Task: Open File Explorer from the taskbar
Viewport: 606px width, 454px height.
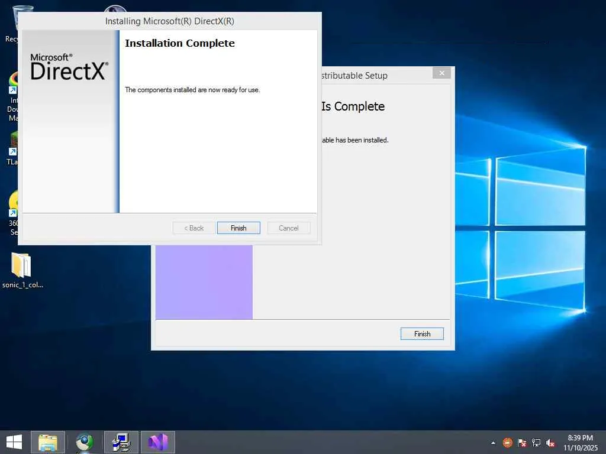Action: [x=48, y=442]
